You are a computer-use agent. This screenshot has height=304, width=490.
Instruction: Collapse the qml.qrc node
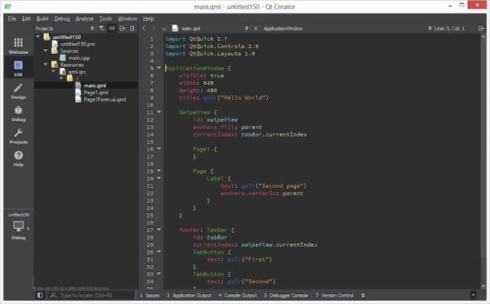click(54, 71)
